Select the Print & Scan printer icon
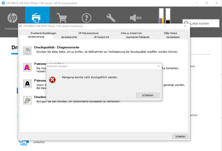The height and width of the screenshot is (151, 222). (x=36, y=18)
